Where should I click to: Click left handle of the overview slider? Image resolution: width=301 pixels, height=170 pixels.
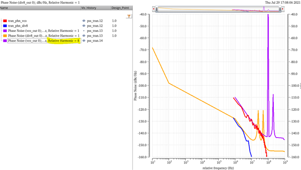coord(157,9)
